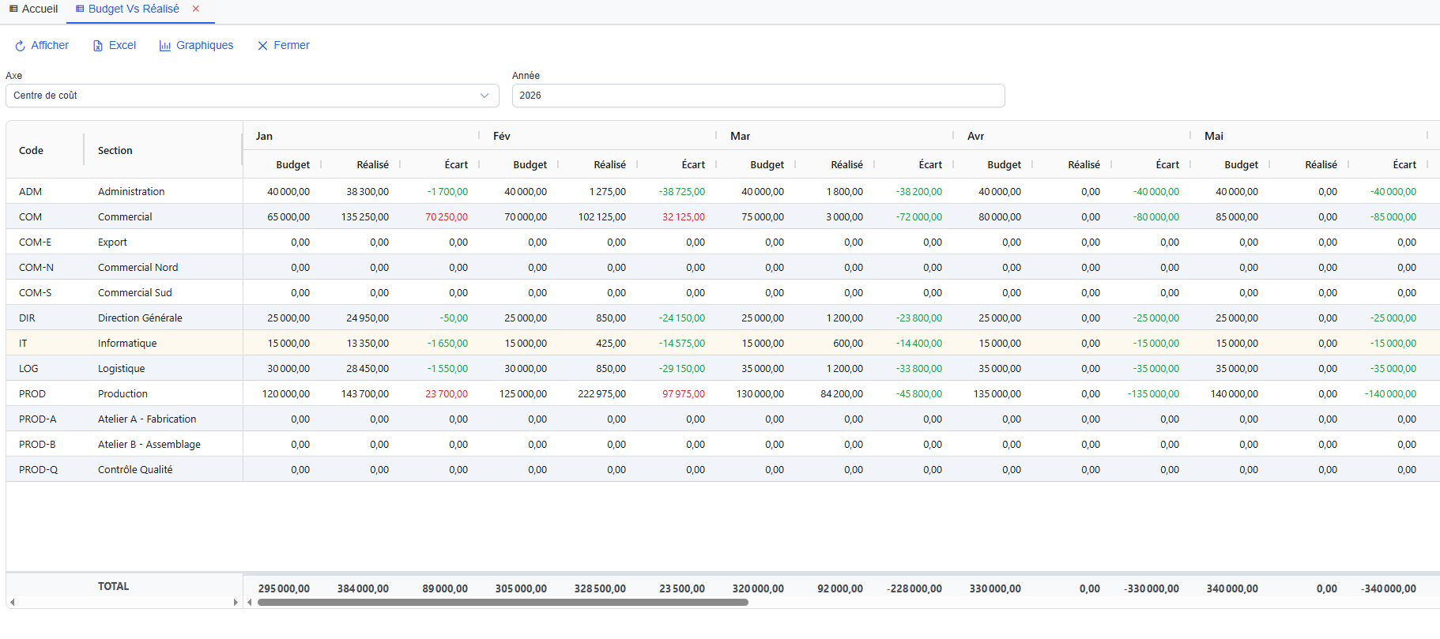Select the Budget Vs Réalisé tab

(x=133, y=9)
